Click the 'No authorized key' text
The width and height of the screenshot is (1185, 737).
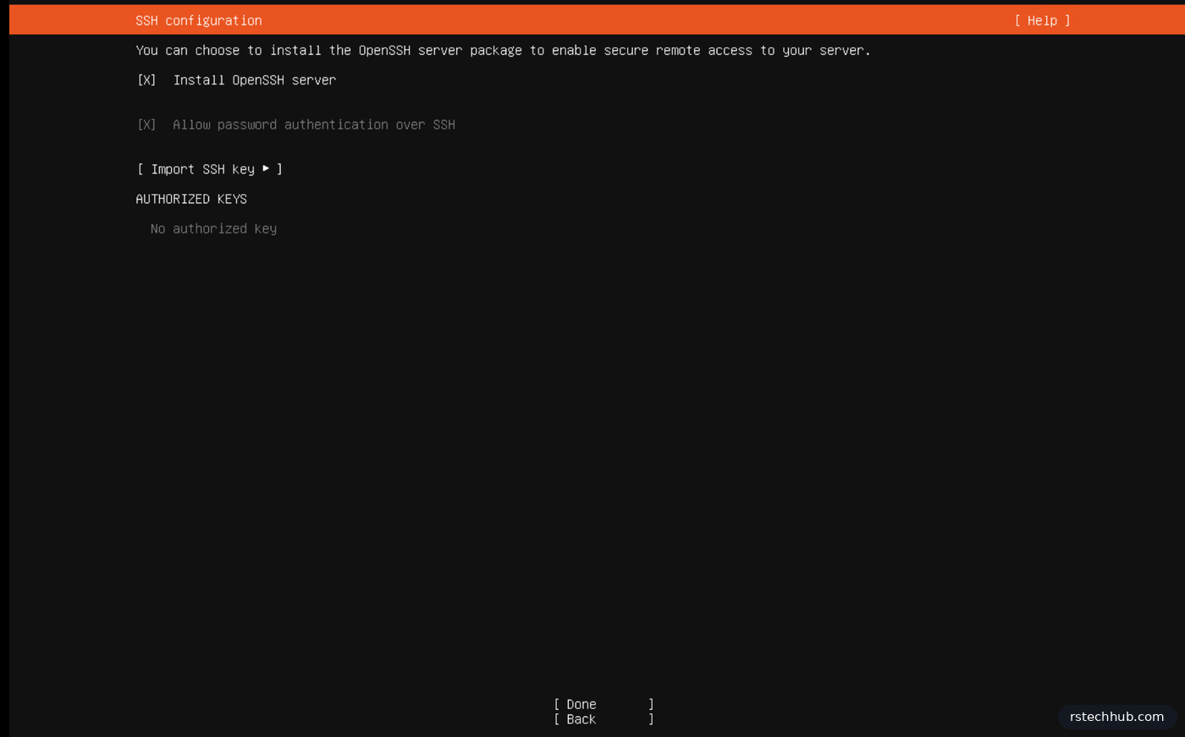(213, 228)
